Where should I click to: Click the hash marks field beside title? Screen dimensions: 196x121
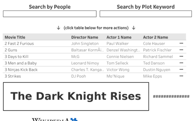[171, 96]
